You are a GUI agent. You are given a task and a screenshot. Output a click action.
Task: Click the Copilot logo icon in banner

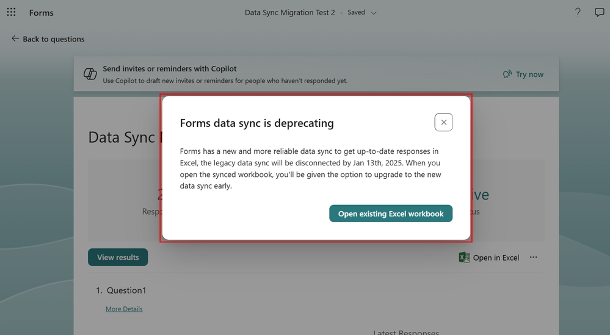point(90,73)
